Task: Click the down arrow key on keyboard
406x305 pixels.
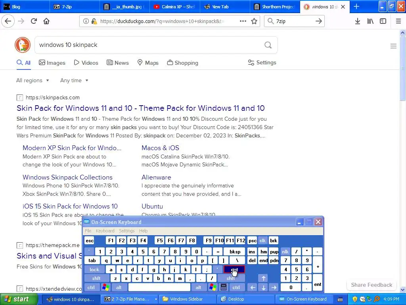Action: 264,288
